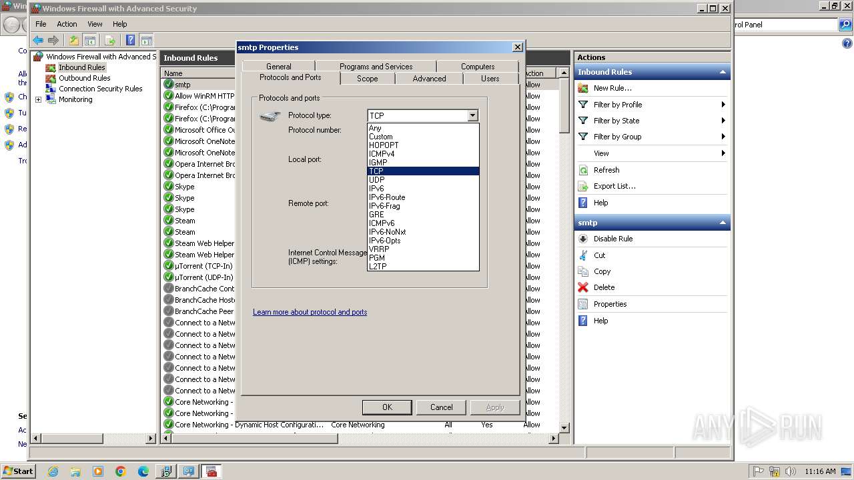Click OK in smtp Properties
The height and width of the screenshot is (480, 854).
pyautogui.click(x=387, y=407)
